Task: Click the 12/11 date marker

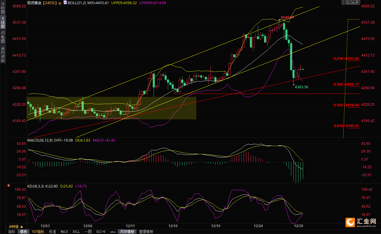Action: 131,226
